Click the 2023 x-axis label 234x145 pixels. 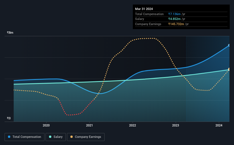tap(176, 125)
